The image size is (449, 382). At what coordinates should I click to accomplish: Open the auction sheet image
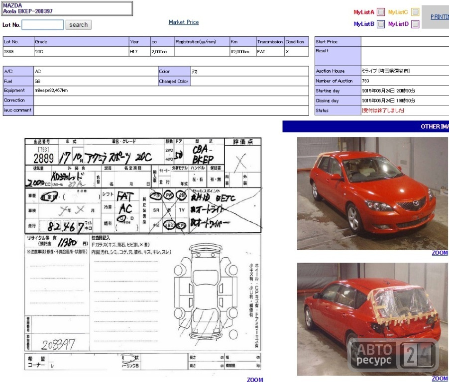tap(143, 254)
